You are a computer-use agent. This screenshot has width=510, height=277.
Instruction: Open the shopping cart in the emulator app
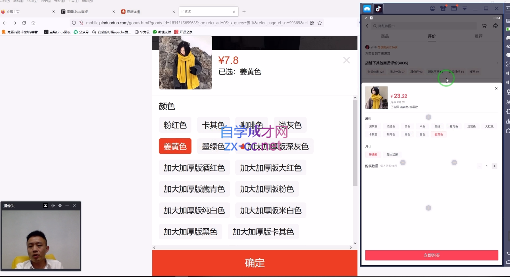point(484,26)
